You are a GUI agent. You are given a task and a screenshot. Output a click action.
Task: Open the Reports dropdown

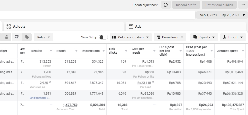point(204,37)
